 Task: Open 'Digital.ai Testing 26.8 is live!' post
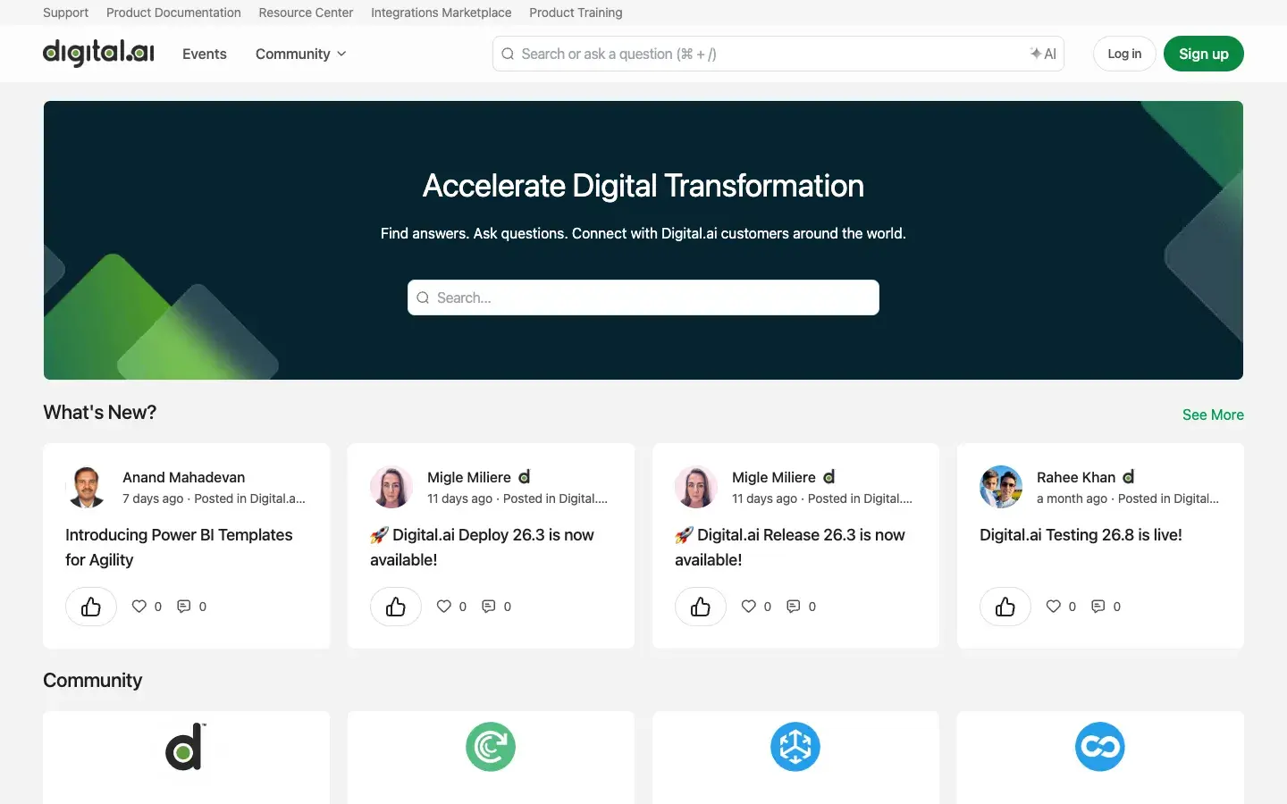pyautogui.click(x=1081, y=535)
